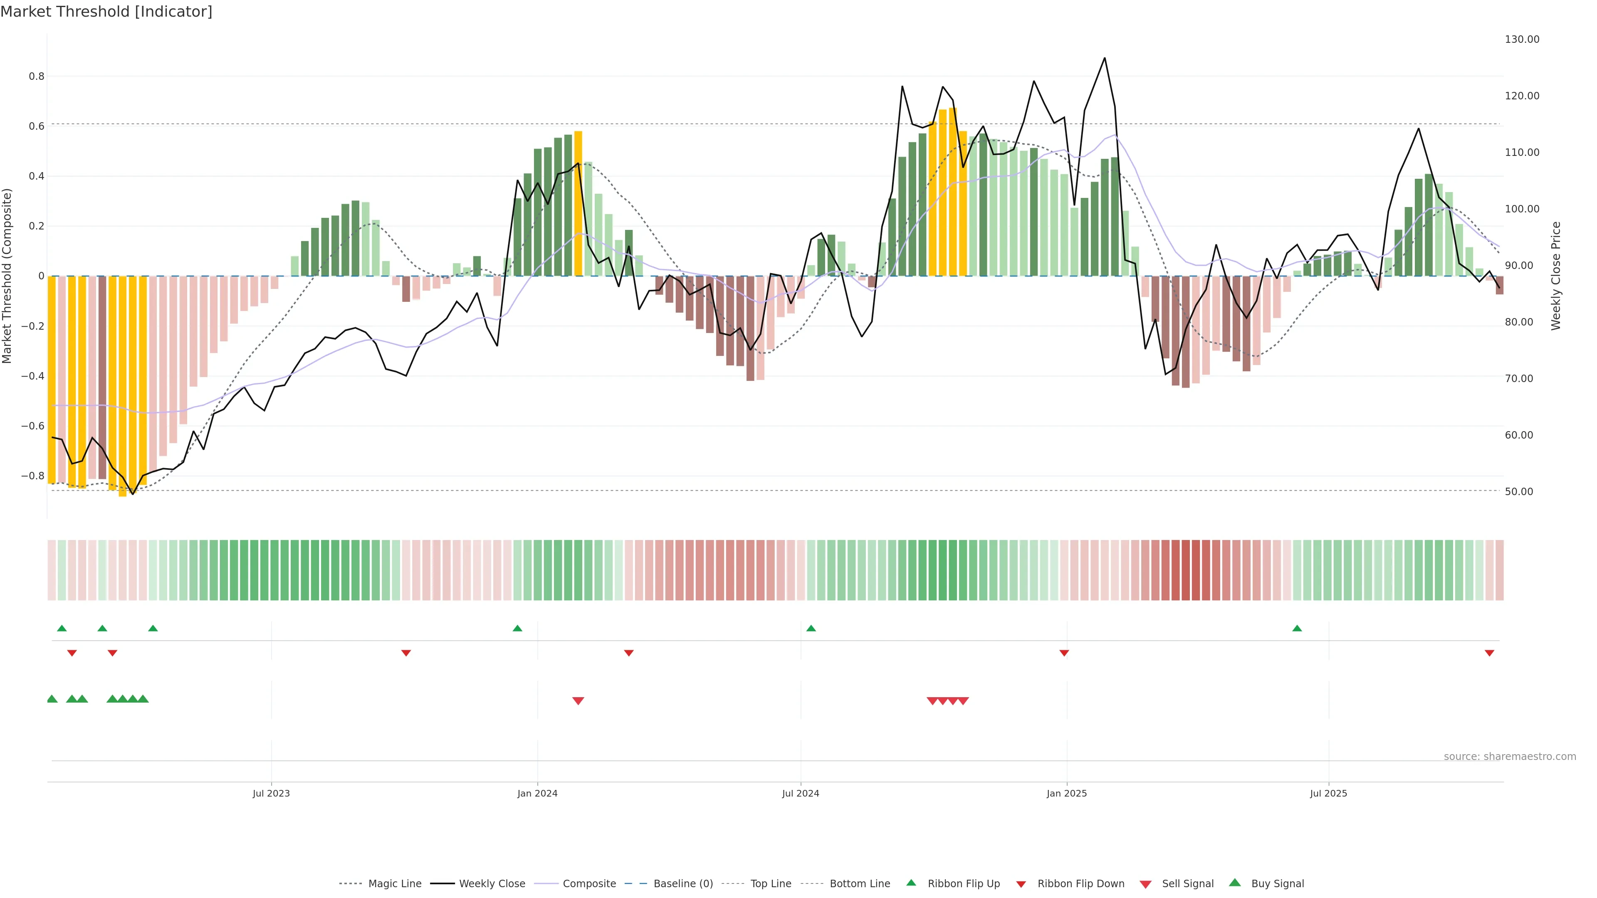Click the Weekly Close Price axis title

click(1555, 276)
